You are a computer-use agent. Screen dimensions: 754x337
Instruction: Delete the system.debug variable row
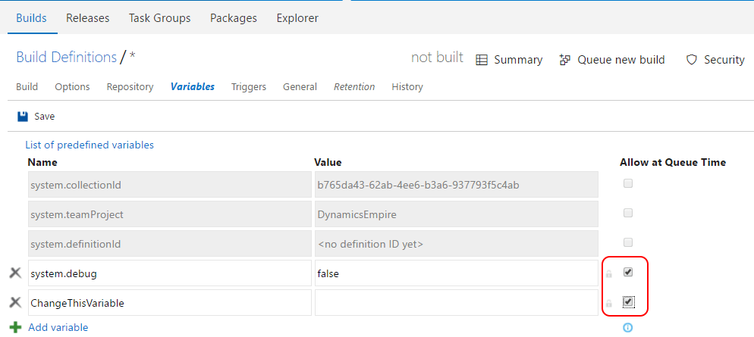pos(15,273)
